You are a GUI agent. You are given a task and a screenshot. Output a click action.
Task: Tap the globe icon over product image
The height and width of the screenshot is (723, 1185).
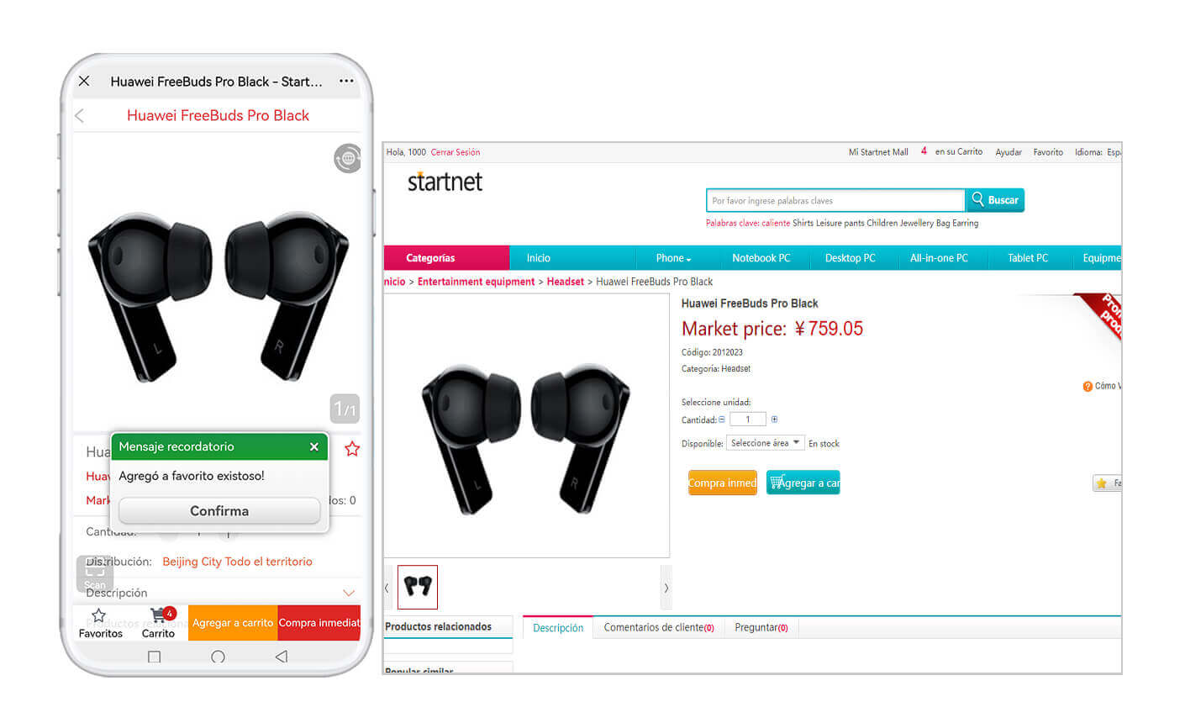pyautogui.click(x=347, y=158)
